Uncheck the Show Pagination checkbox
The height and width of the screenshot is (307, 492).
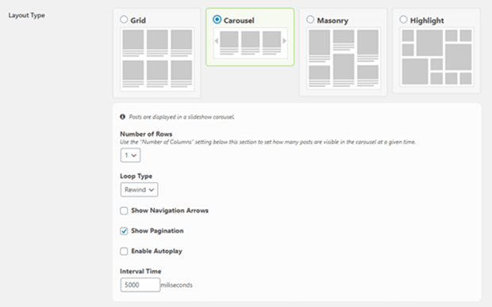(x=124, y=231)
